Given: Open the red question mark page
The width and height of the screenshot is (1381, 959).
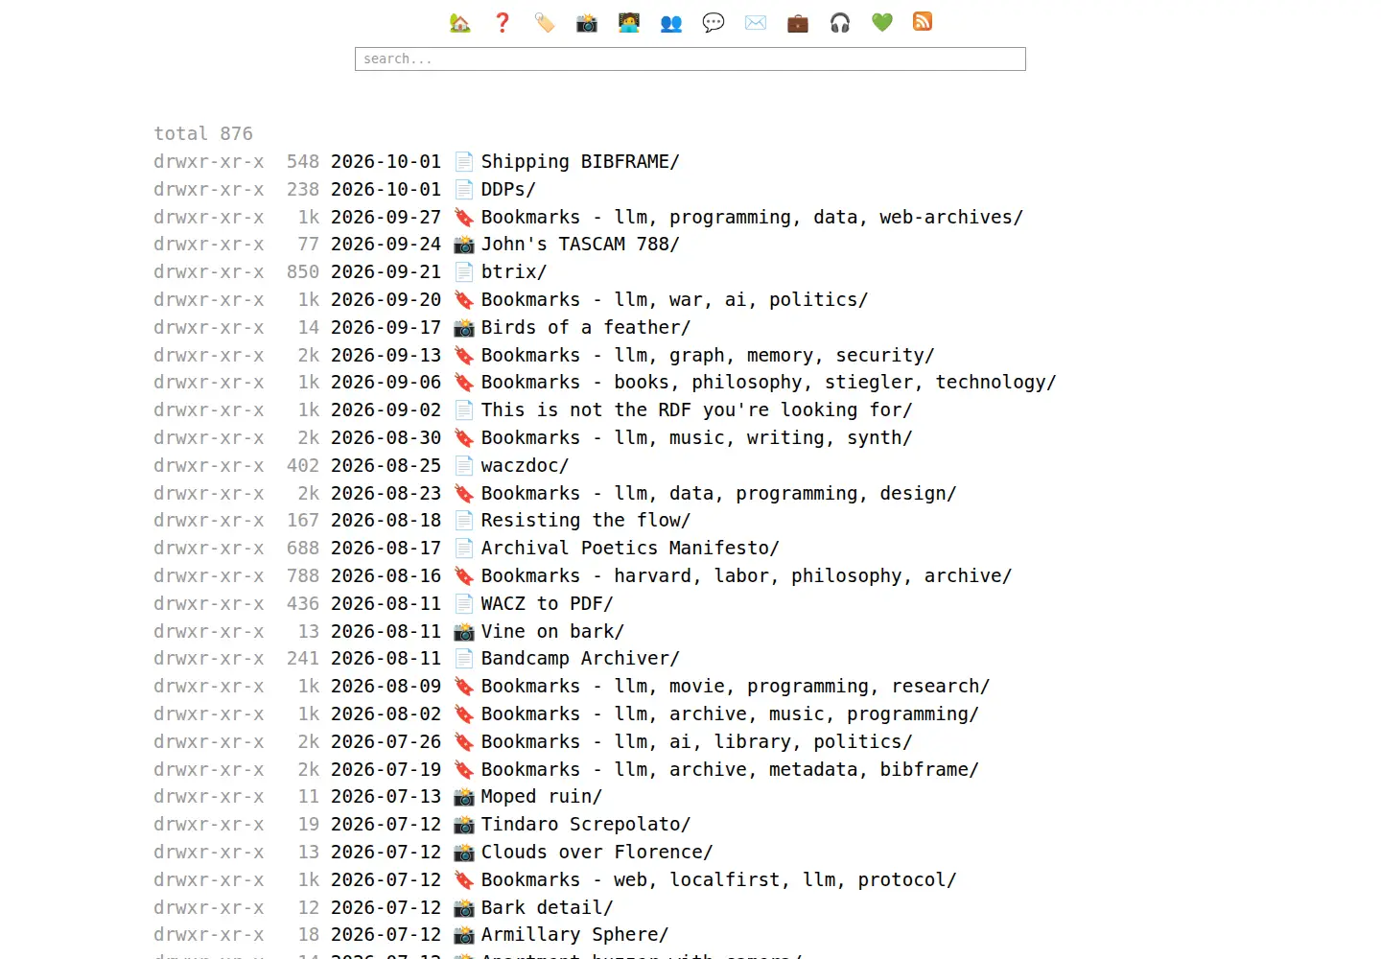Looking at the screenshot, I should pos(503,22).
